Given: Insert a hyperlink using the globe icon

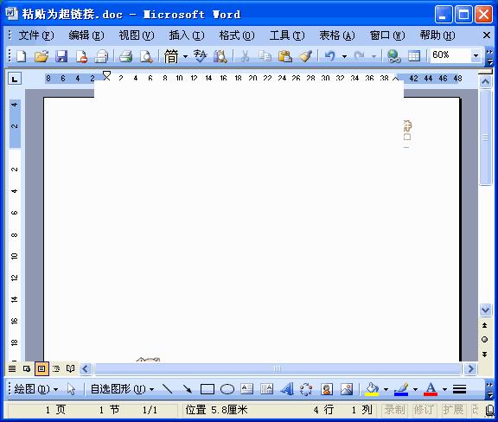Looking at the screenshot, I should pyautogui.click(x=394, y=56).
